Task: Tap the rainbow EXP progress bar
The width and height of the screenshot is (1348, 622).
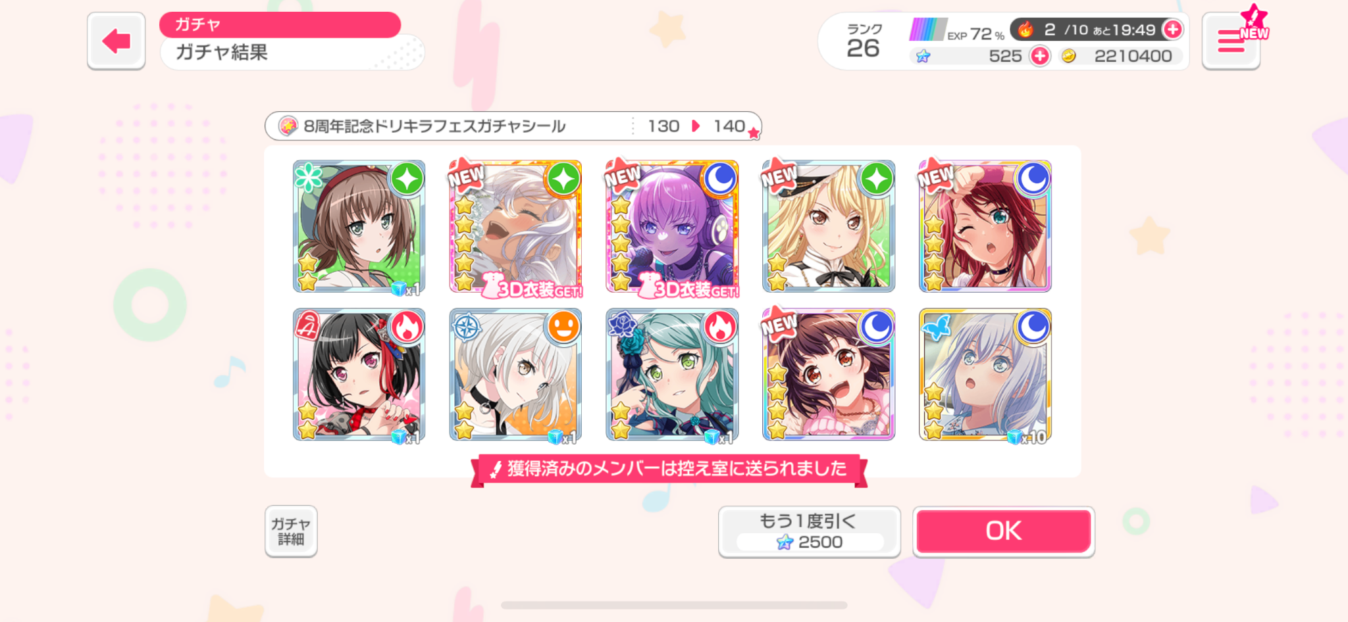Action: 928,30
